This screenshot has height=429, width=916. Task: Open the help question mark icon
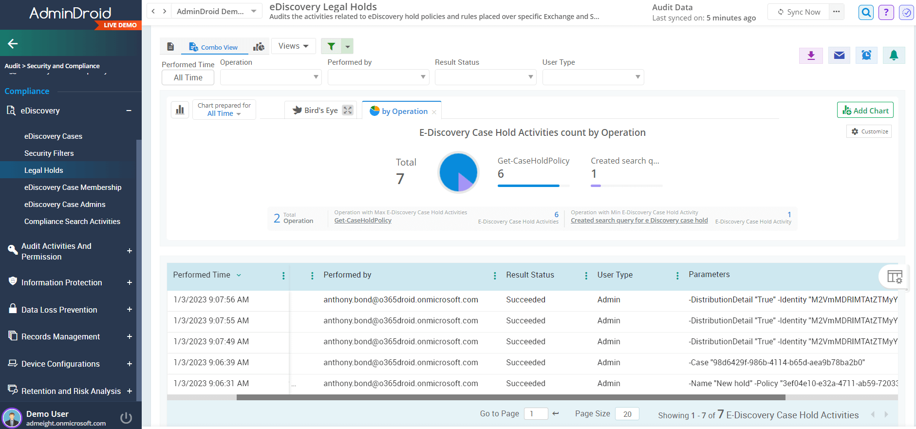[x=886, y=13]
